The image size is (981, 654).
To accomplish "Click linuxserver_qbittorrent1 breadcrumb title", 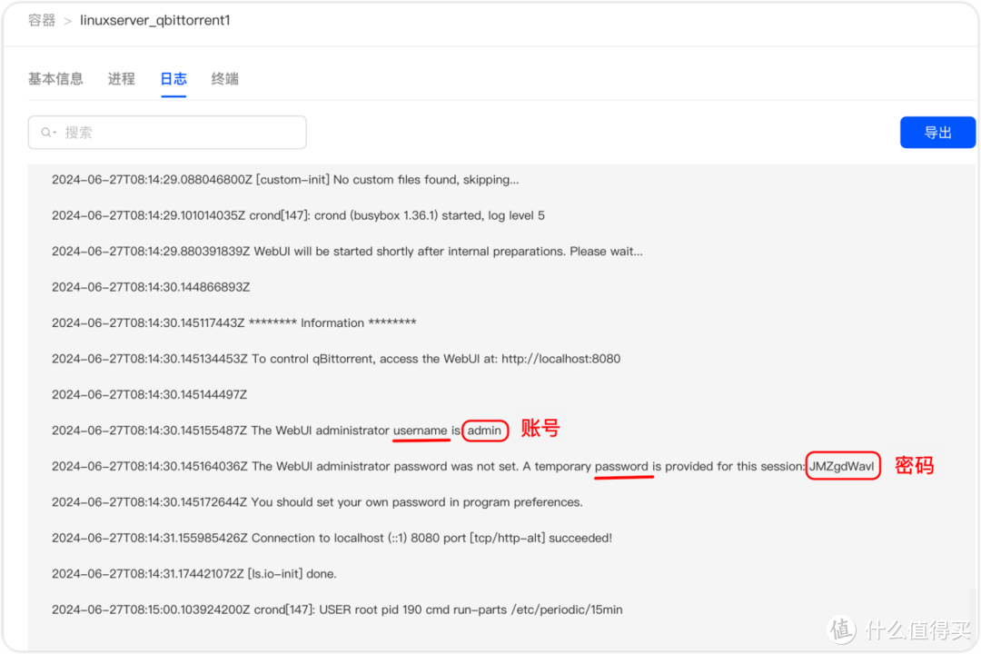I will 155,21.
